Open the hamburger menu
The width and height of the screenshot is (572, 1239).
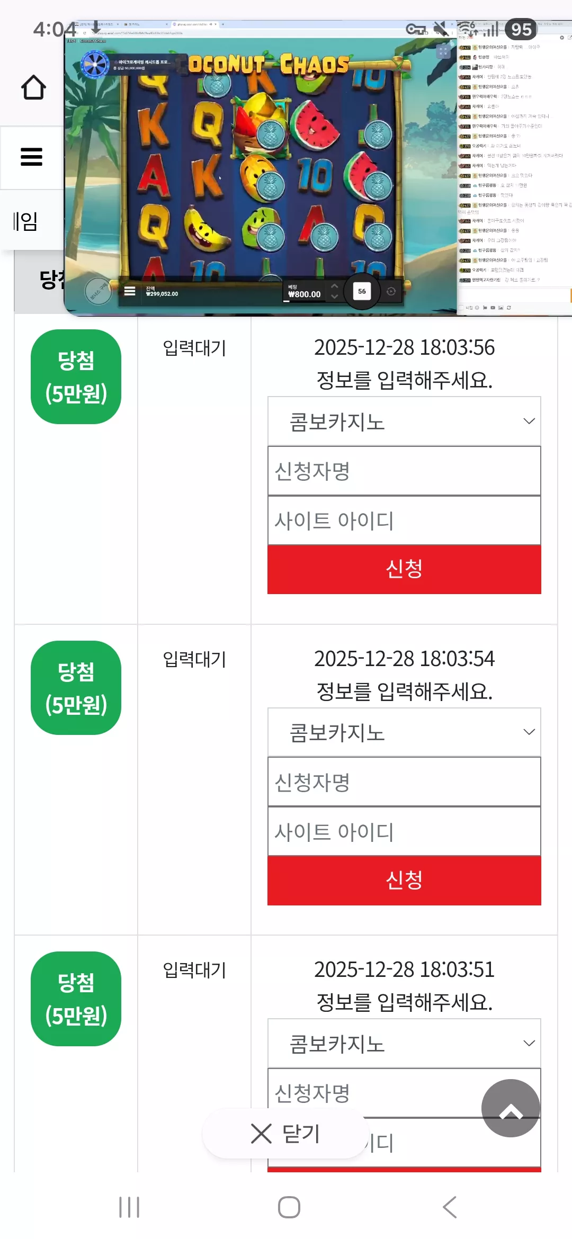[31, 157]
